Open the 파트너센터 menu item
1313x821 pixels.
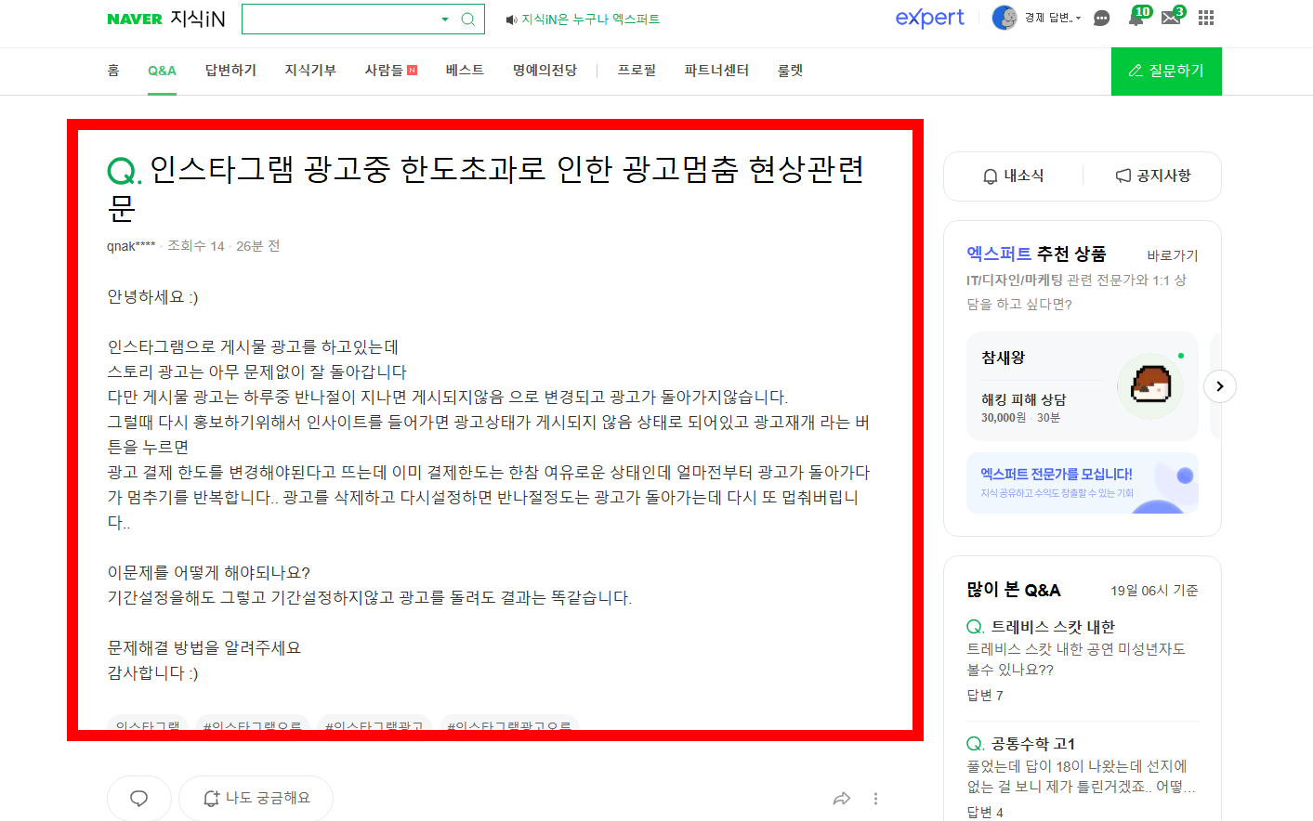(716, 71)
